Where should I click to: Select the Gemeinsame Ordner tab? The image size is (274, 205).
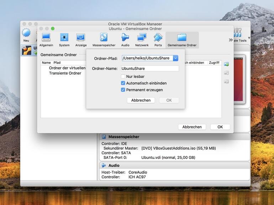pyautogui.click(x=182, y=40)
